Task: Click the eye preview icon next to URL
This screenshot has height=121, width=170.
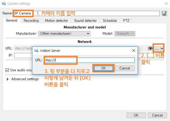Action: click(x=150, y=48)
